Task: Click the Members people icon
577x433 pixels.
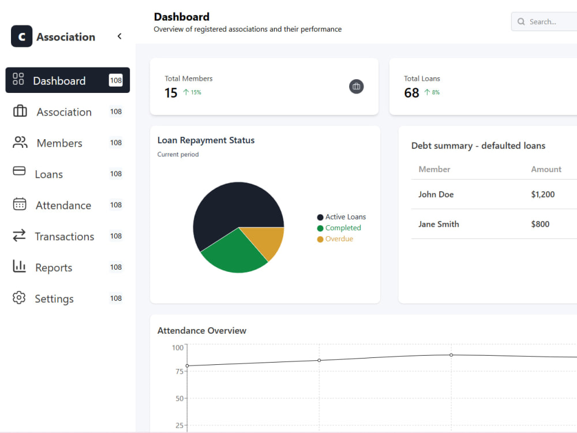Action: coord(20,142)
